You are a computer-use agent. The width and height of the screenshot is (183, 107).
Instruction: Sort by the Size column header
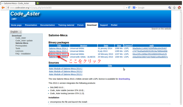(x=119, y=46)
